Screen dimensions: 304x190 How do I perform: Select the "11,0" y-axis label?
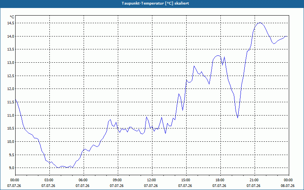(x=11, y=115)
